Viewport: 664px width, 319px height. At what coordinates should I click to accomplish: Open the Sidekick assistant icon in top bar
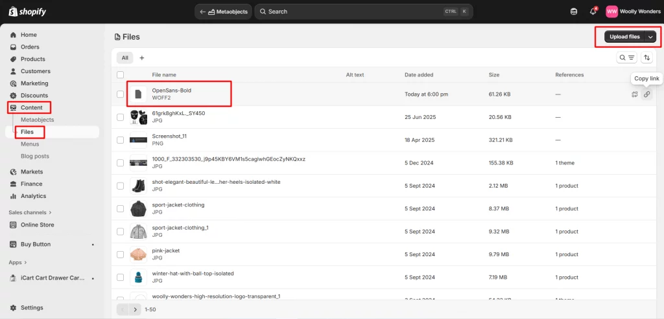(x=573, y=12)
